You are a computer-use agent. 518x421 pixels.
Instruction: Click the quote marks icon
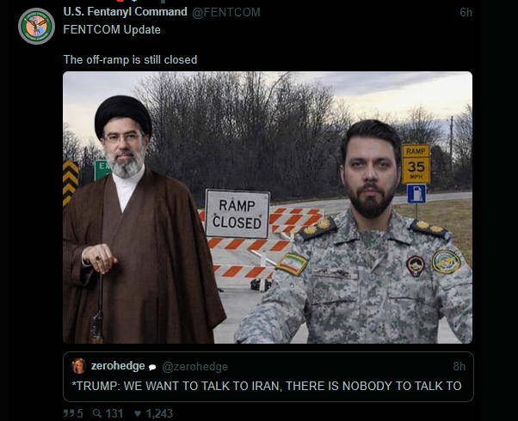68,413
